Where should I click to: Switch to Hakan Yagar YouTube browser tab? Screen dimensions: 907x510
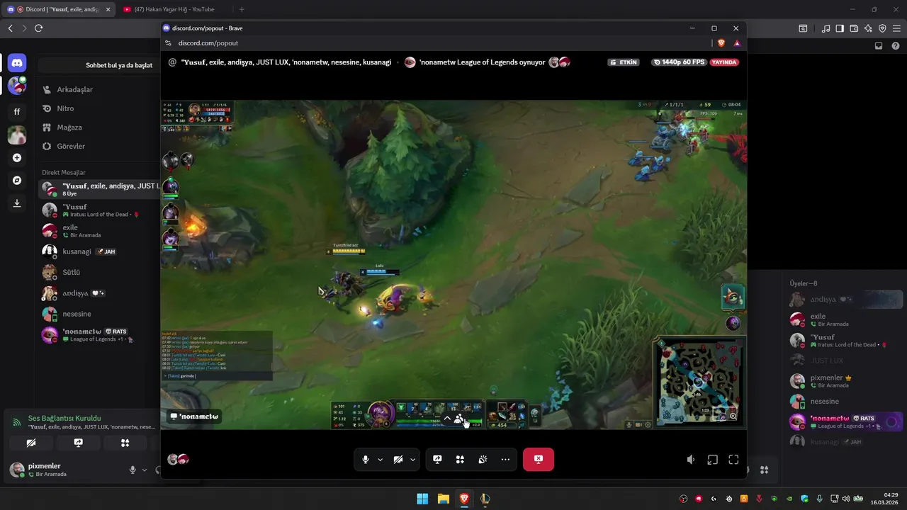[x=174, y=9]
